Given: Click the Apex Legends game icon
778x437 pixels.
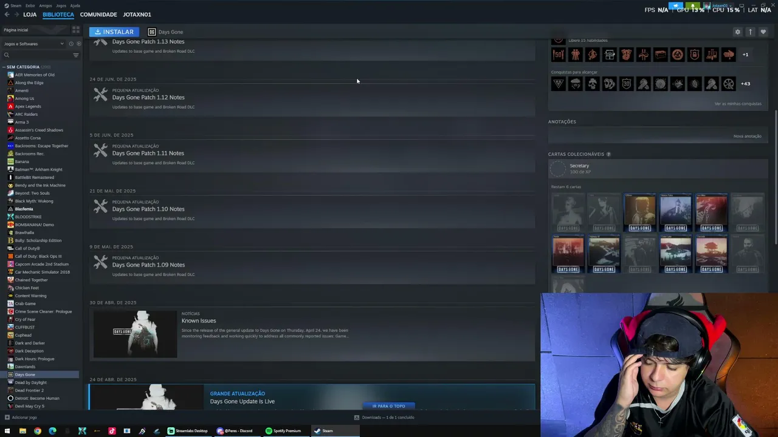Looking at the screenshot, I should tap(10, 106).
